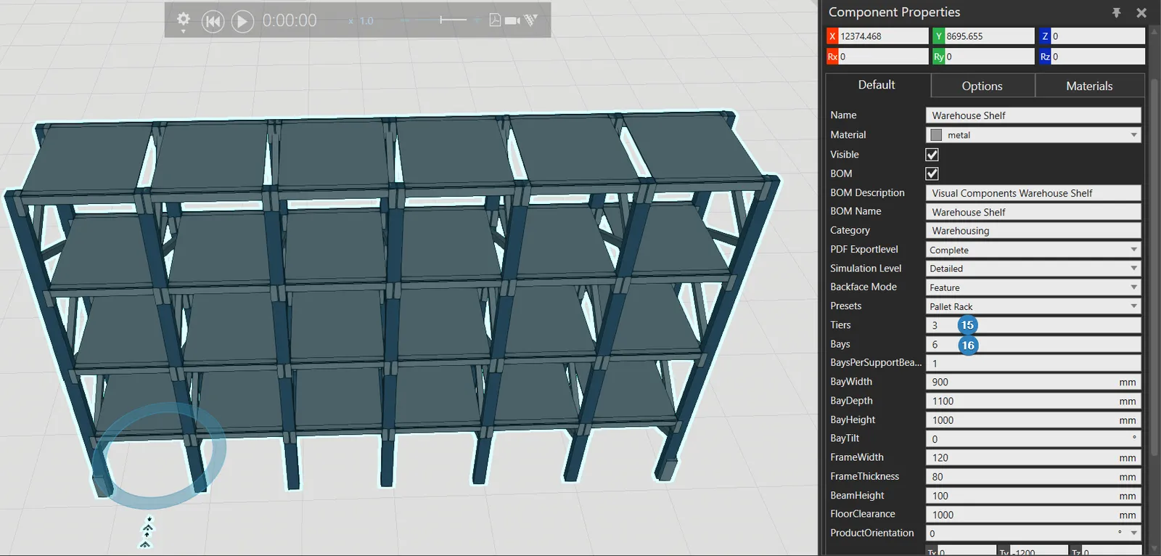This screenshot has width=1161, height=556.
Task: Open the Simulation Level dropdown
Action: click(1033, 269)
